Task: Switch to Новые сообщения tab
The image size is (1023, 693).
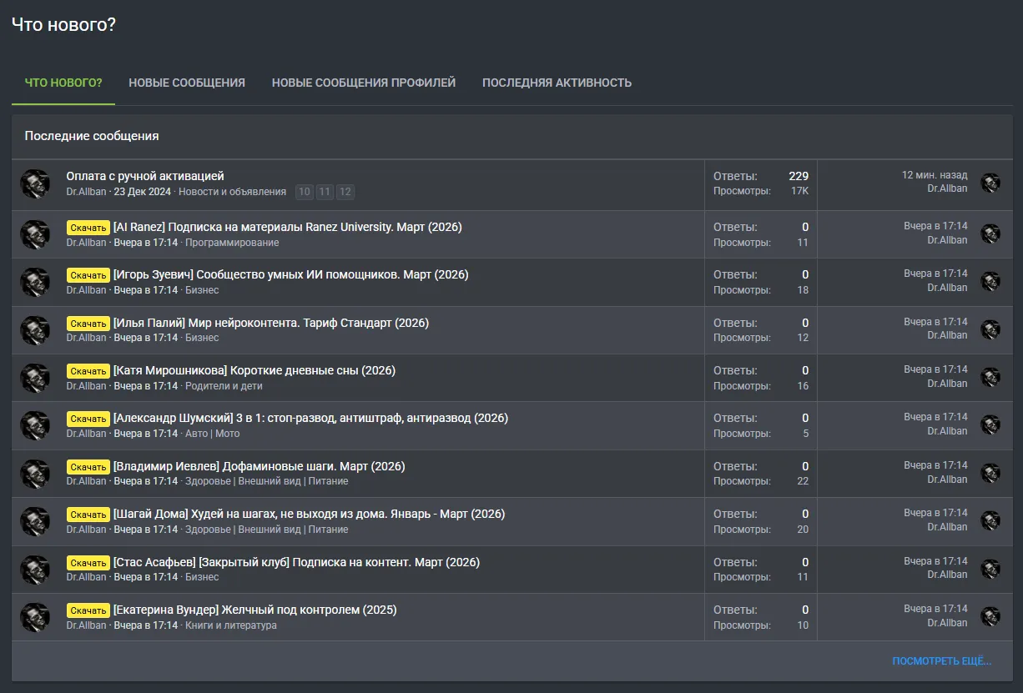Action: [187, 83]
